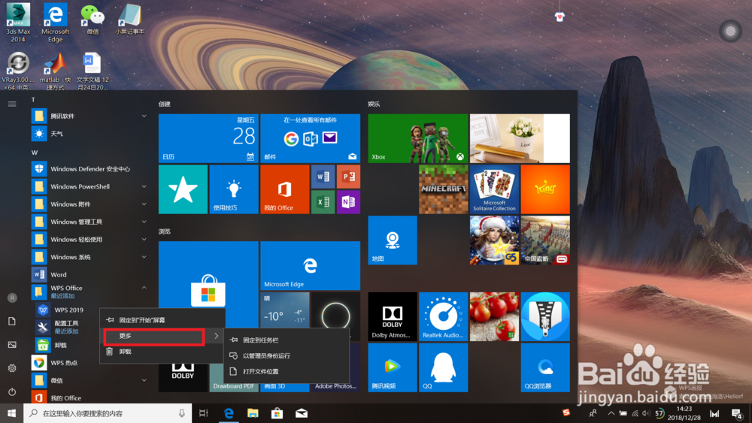Open the Maps (地图) tile
The image size is (752, 423).
(393, 240)
